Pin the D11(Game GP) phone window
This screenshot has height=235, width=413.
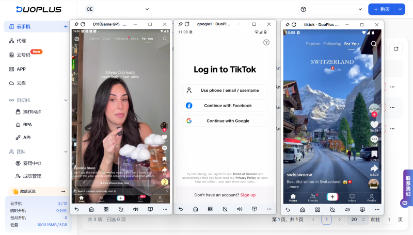[76, 24]
